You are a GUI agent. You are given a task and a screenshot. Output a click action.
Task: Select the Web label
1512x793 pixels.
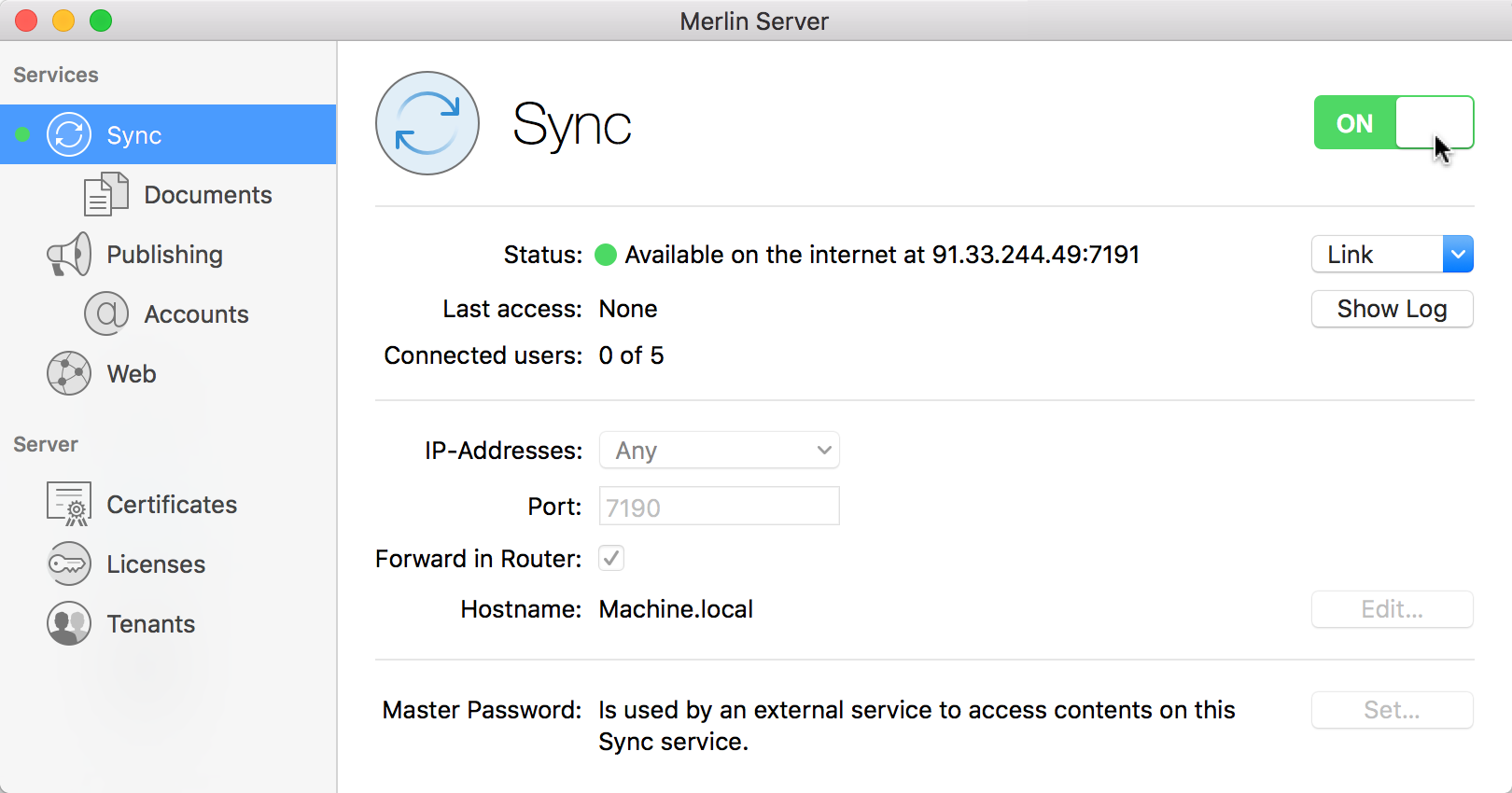[132, 374]
